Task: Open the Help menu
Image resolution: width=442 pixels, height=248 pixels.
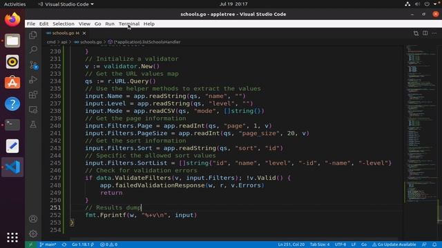Action: coord(149,24)
